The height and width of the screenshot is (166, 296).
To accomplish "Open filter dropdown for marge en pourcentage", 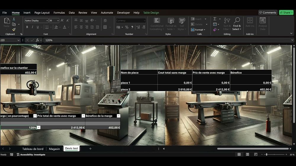I will point(35,116).
